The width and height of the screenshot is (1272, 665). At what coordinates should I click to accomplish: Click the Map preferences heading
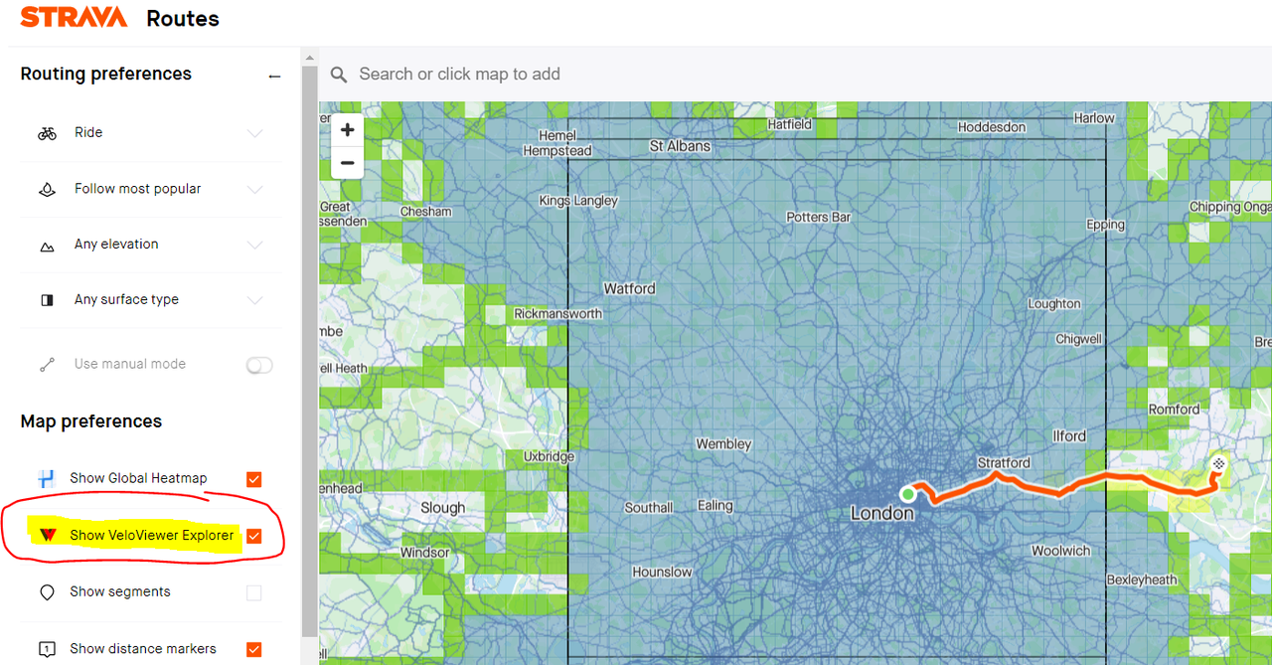tap(91, 421)
